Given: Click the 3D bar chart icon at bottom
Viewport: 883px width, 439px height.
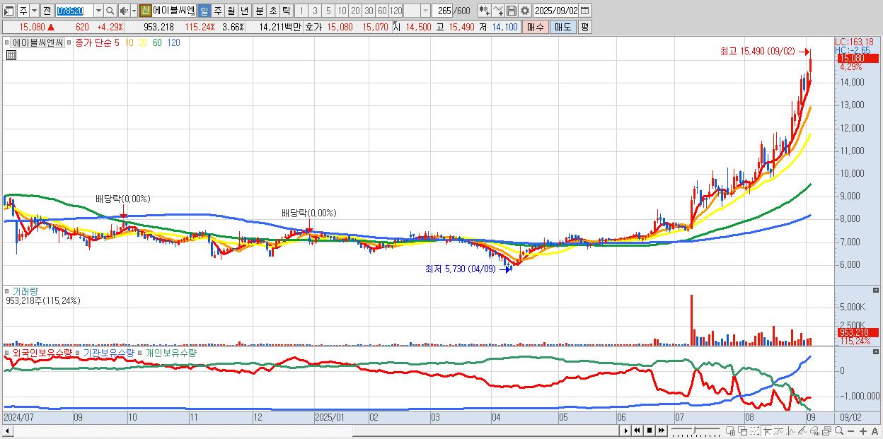Looking at the screenshot, I should (814, 431).
